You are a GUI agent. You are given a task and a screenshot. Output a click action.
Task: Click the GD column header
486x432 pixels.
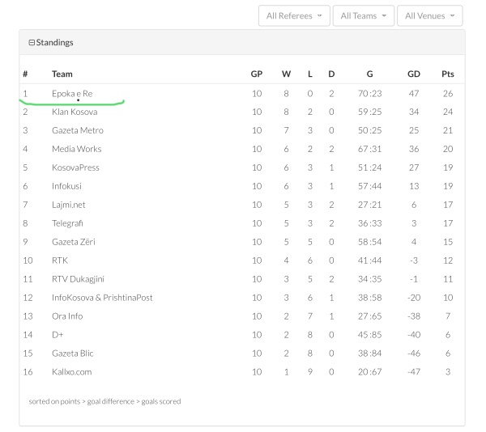(x=414, y=74)
